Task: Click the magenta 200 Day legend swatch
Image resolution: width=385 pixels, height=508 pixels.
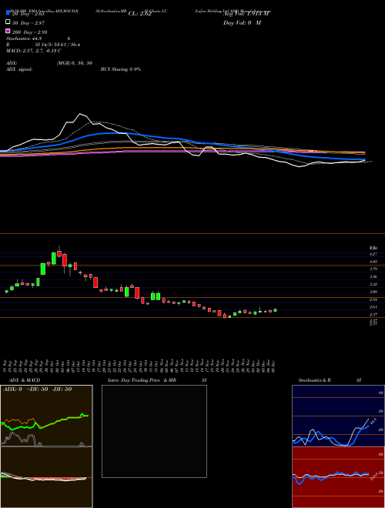Action: [8, 32]
